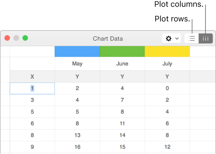Select July column cell with value 6

point(167,124)
